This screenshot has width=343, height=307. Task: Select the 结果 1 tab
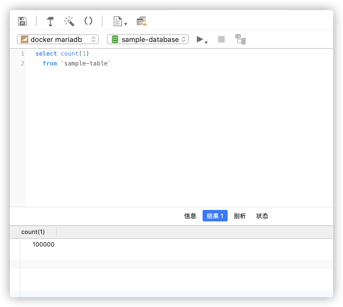pos(215,216)
